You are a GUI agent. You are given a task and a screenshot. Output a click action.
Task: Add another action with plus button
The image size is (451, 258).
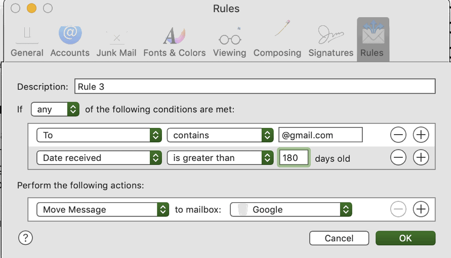(421, 209)
